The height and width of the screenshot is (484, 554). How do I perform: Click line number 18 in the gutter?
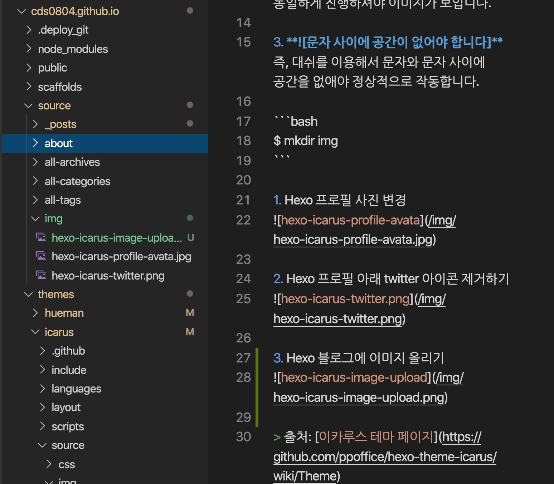(244, 141)
